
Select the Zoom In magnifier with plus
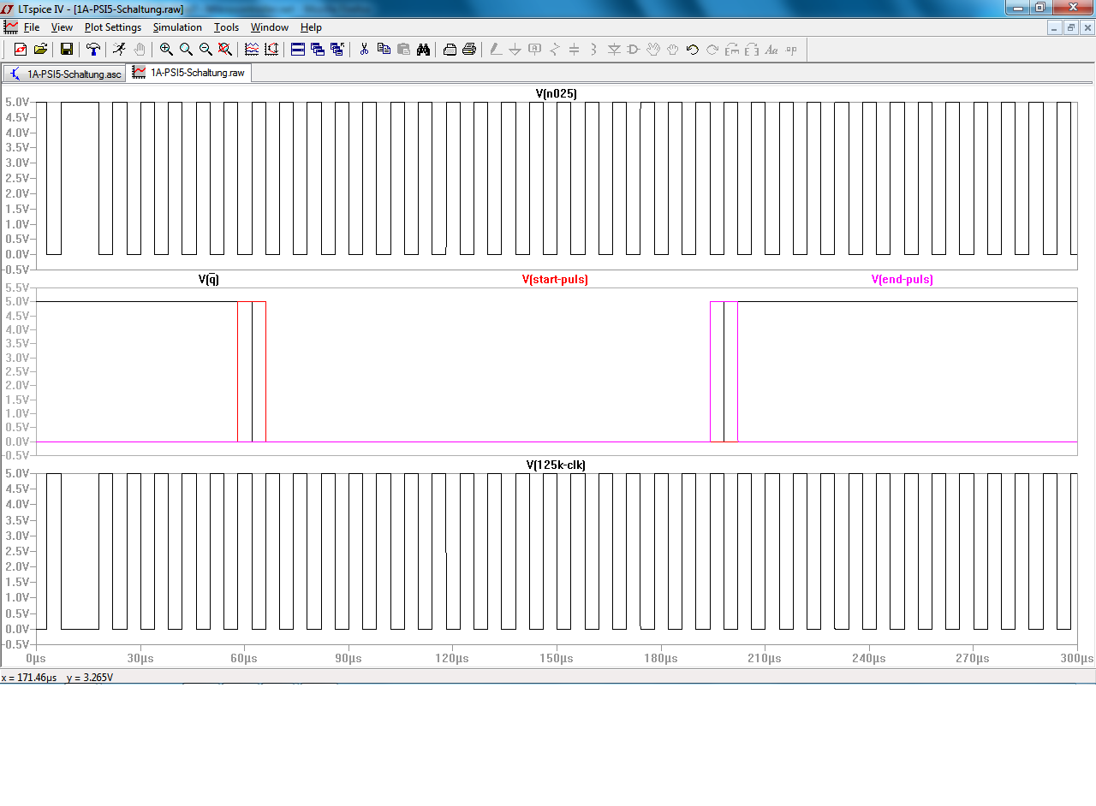tap(166, 50)
